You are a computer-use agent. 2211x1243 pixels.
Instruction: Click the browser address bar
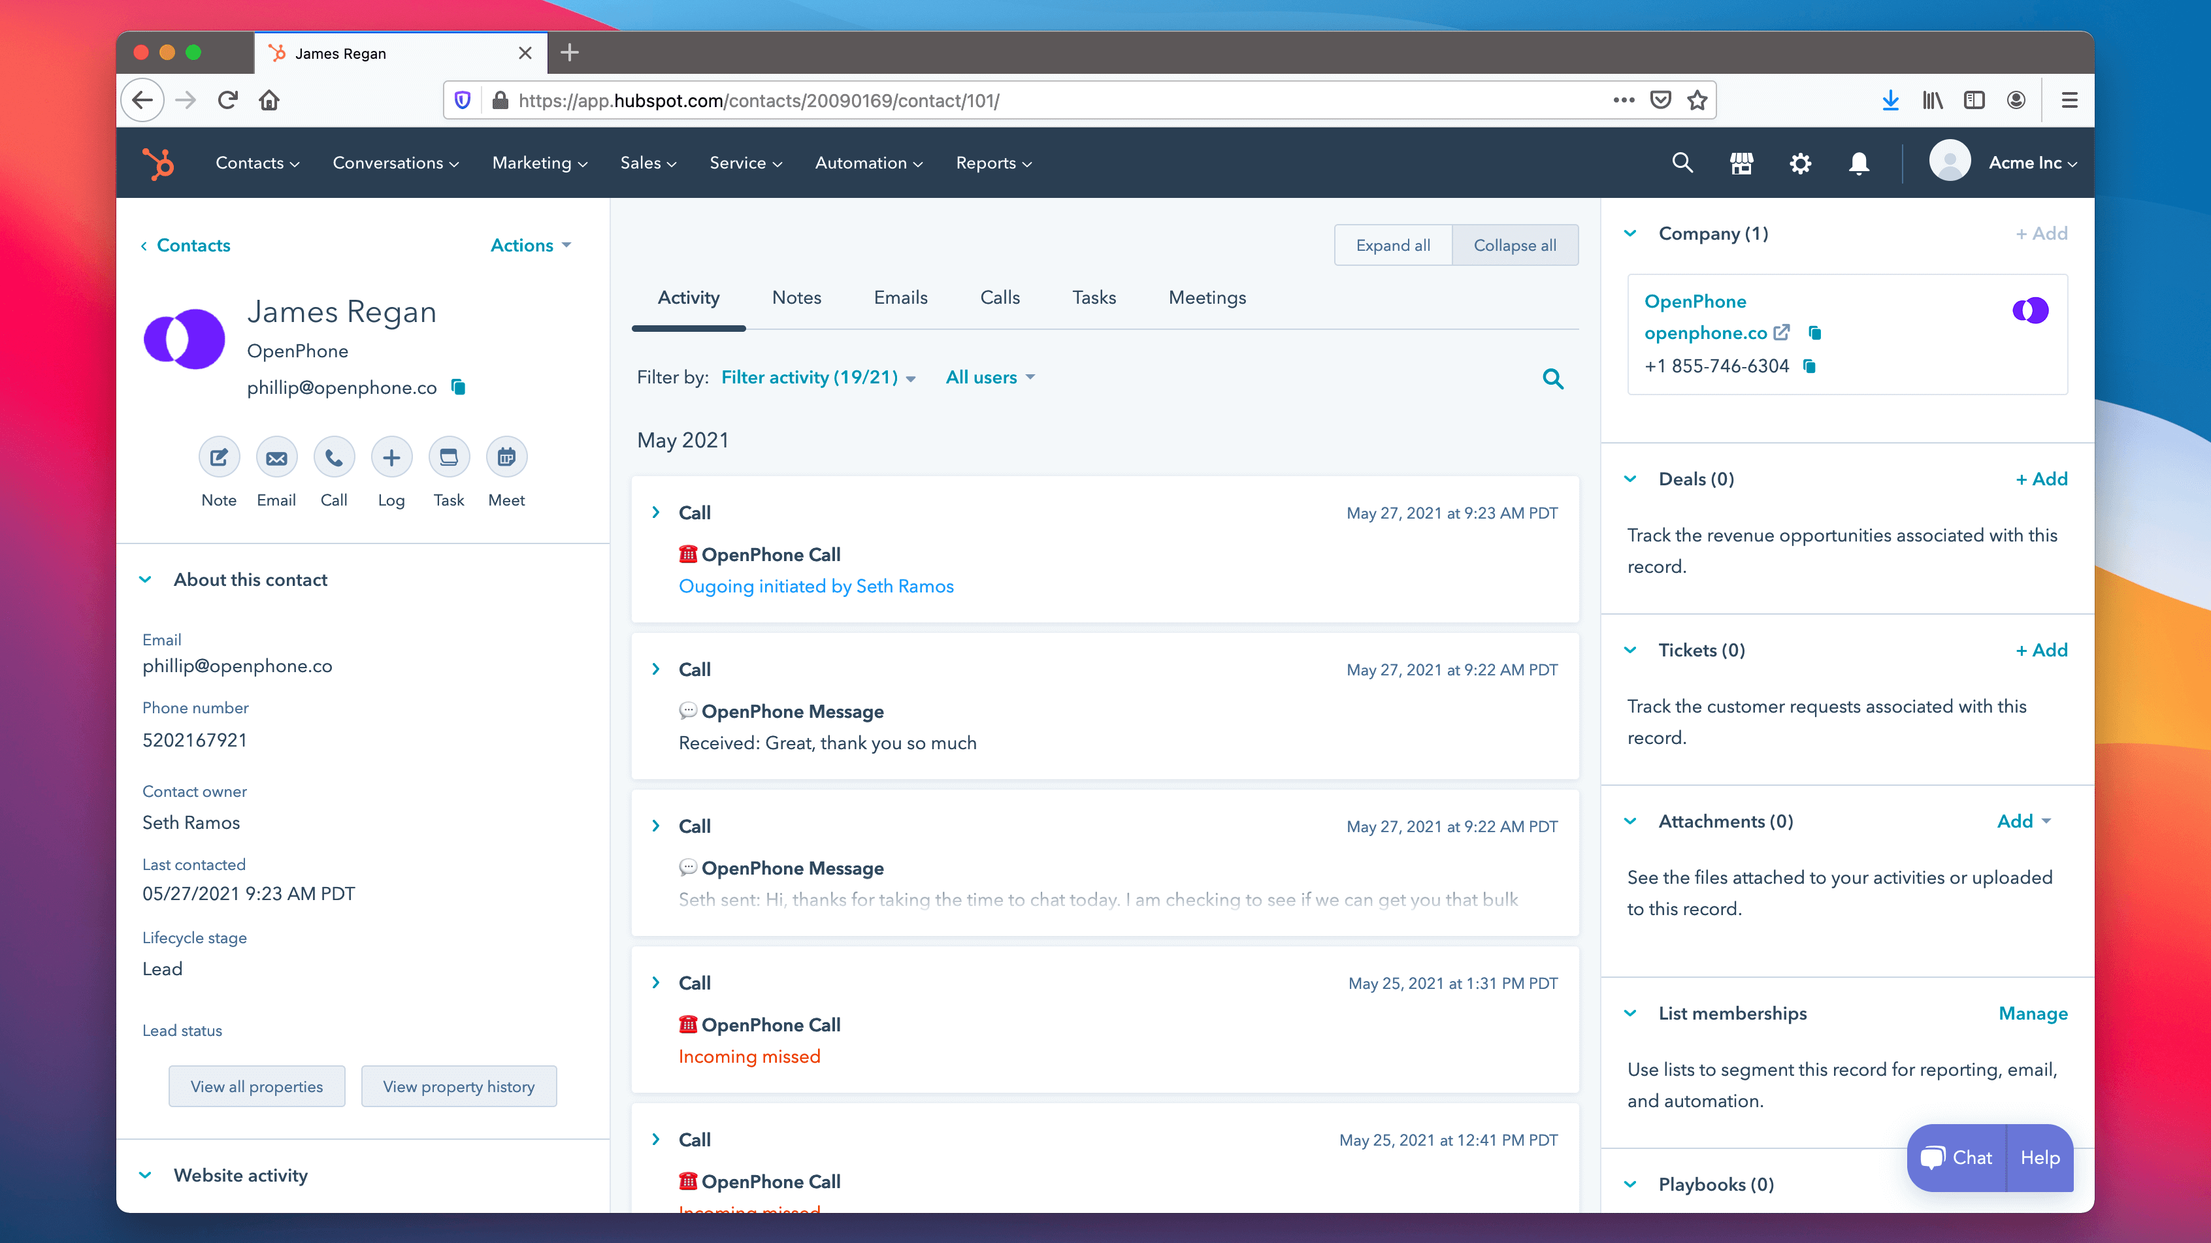click(x=1030, y=99)
